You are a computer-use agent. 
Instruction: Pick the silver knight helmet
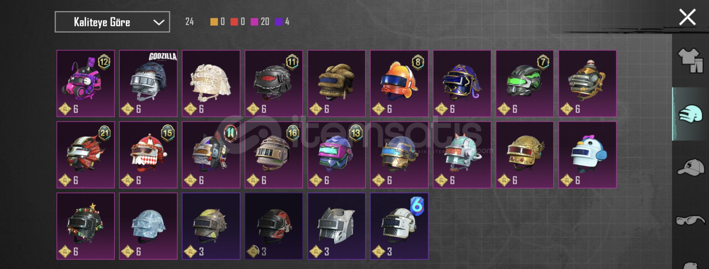click(336, 226)
